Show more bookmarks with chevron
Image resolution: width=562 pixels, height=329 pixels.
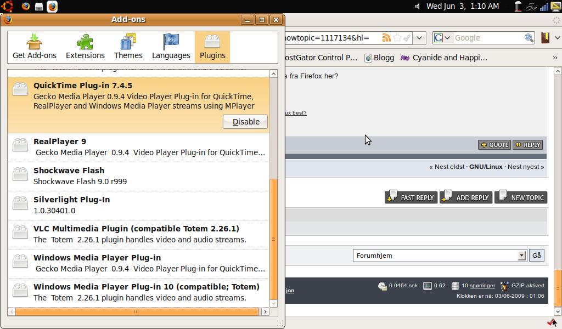point(555,58)
